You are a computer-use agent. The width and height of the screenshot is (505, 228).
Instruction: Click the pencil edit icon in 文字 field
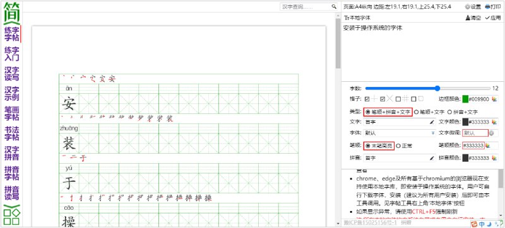[x=432, y=122]
